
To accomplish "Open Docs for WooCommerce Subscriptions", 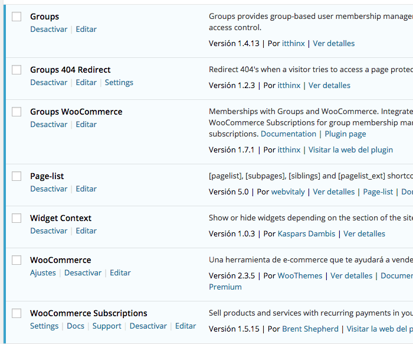I will point(76,326).
